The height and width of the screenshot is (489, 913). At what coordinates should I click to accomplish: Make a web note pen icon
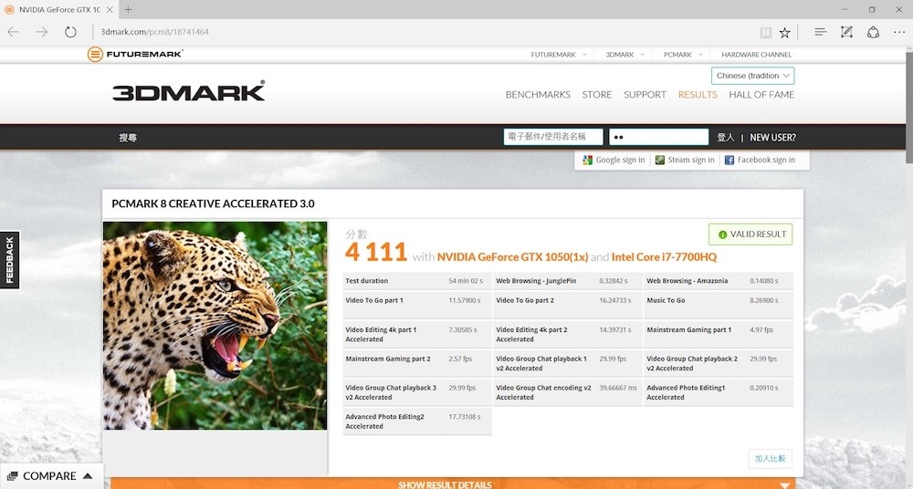click(846, 32)
